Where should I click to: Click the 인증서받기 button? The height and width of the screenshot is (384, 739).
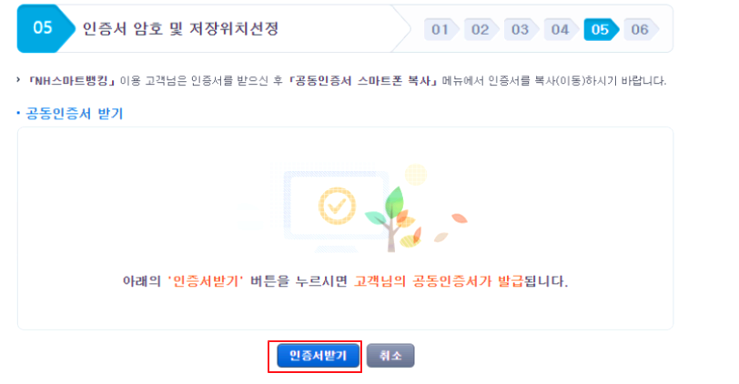(x=319, y=356)
